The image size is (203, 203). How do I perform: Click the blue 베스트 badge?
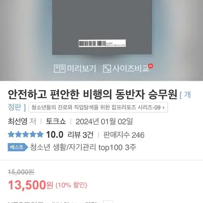(18, 147)
